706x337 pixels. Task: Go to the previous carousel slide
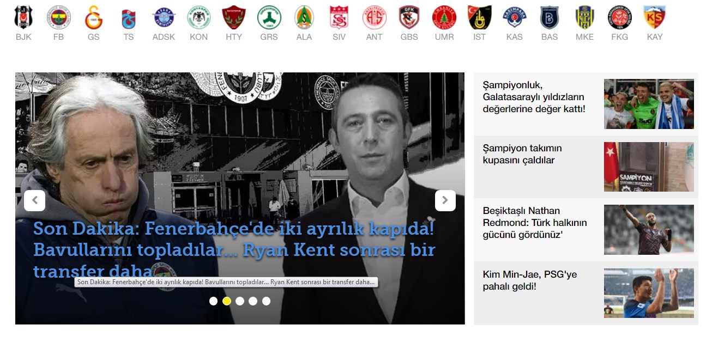(x=34, y=200)
